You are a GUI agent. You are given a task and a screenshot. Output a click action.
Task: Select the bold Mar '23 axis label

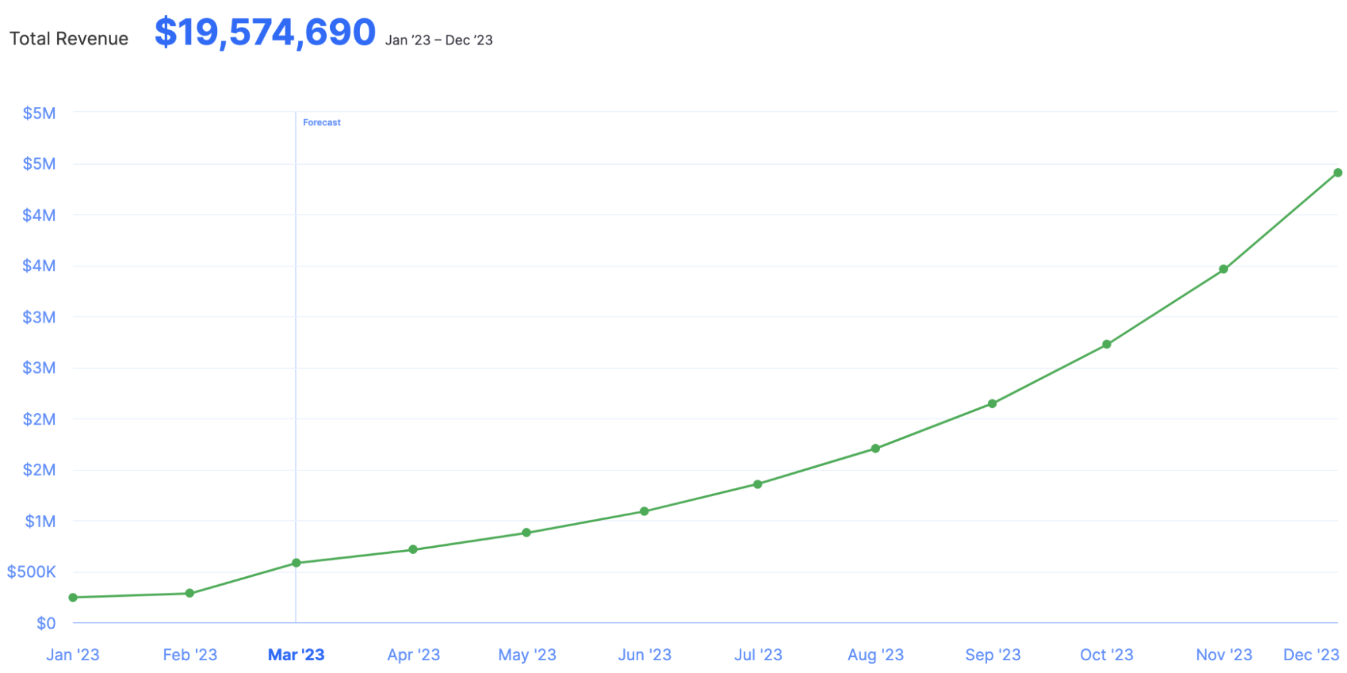(x=296, y=654)
